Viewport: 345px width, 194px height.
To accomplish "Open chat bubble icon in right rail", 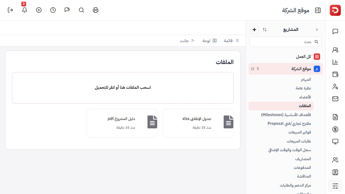I will [x=335, y=32].
